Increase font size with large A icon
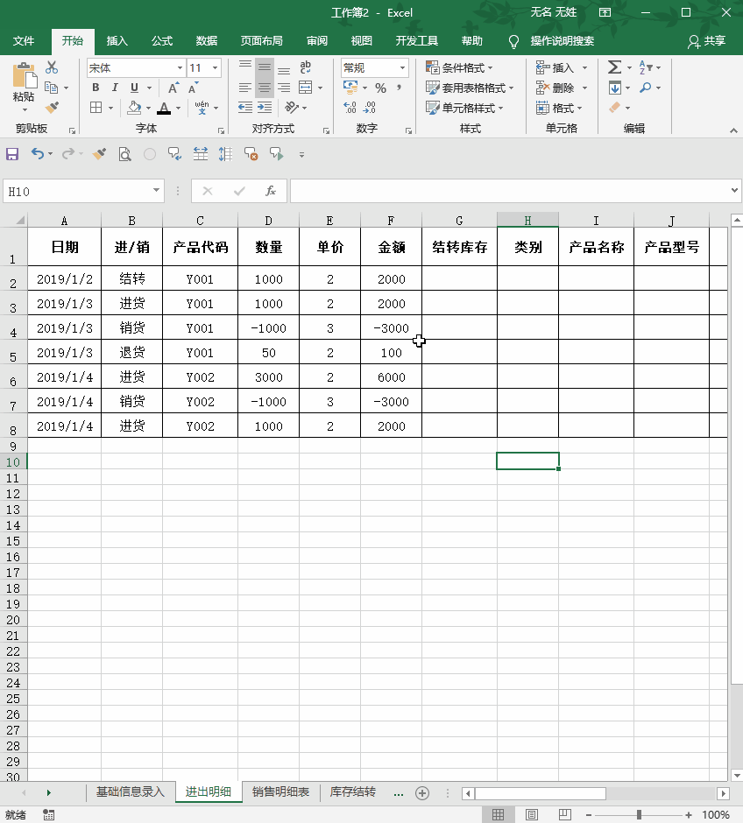 tap(173, 88)
